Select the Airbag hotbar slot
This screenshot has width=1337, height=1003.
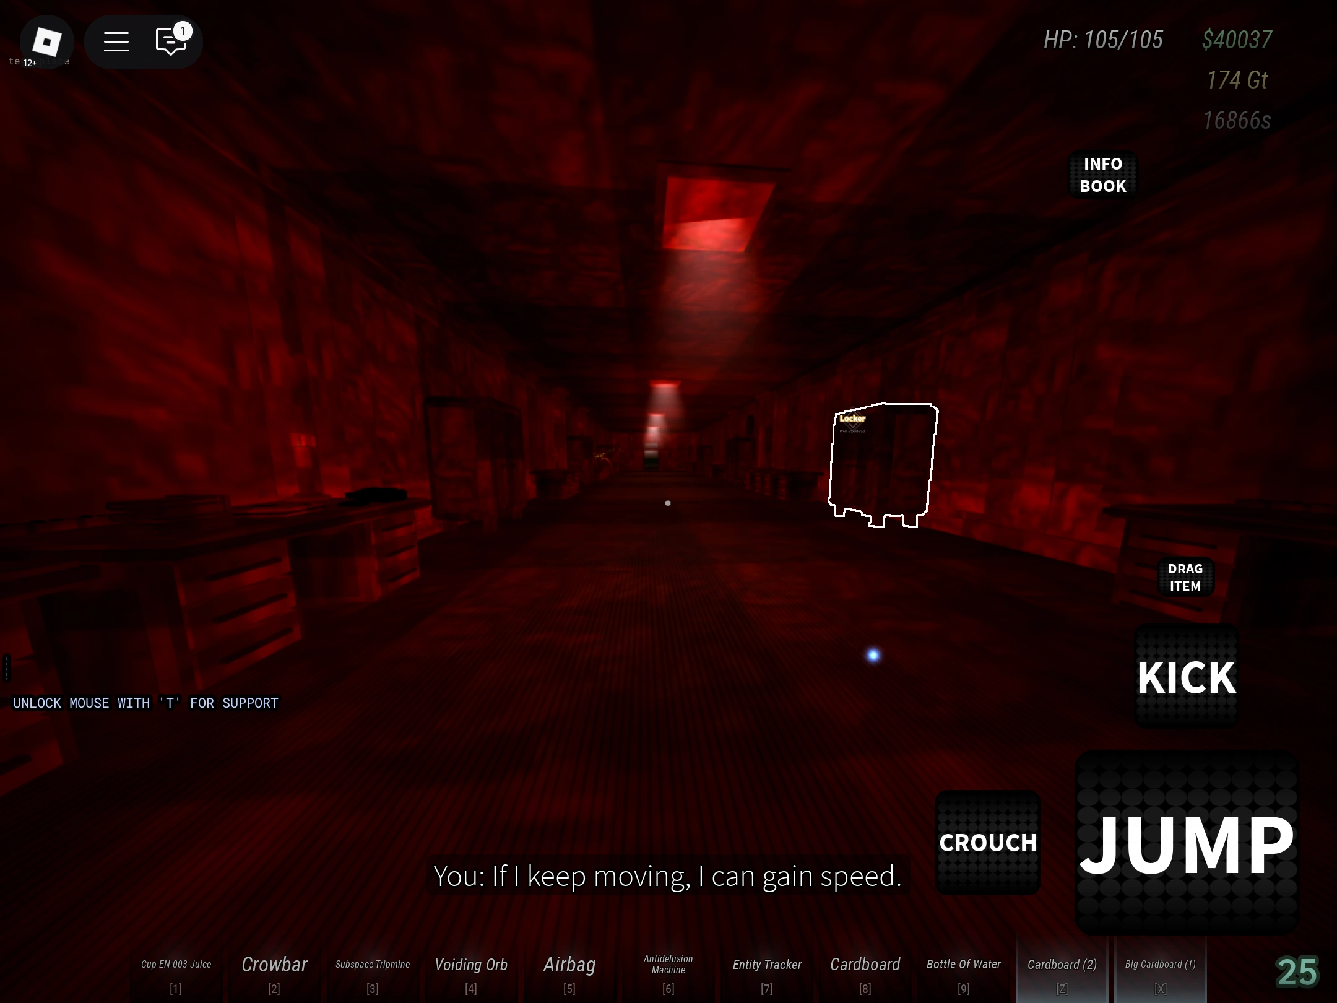(569, 970)
